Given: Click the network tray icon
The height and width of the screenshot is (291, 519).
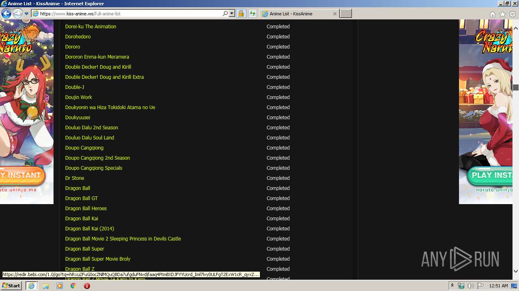Looking at the screenshot, I should click(461, 286).
